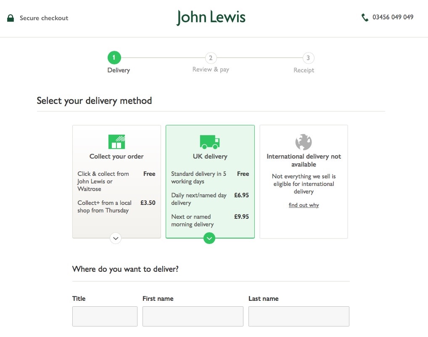
Task: Choose the Collect your order card heading
Action: 116,157
